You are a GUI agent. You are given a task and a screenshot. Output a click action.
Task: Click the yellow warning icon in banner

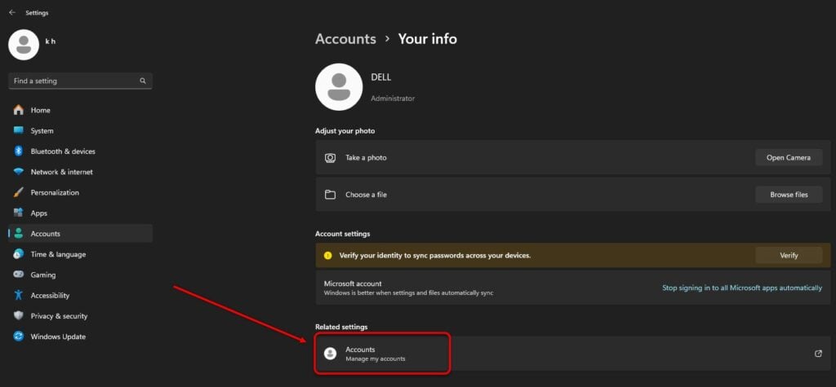pyautogui.click(x=328, y=256)
